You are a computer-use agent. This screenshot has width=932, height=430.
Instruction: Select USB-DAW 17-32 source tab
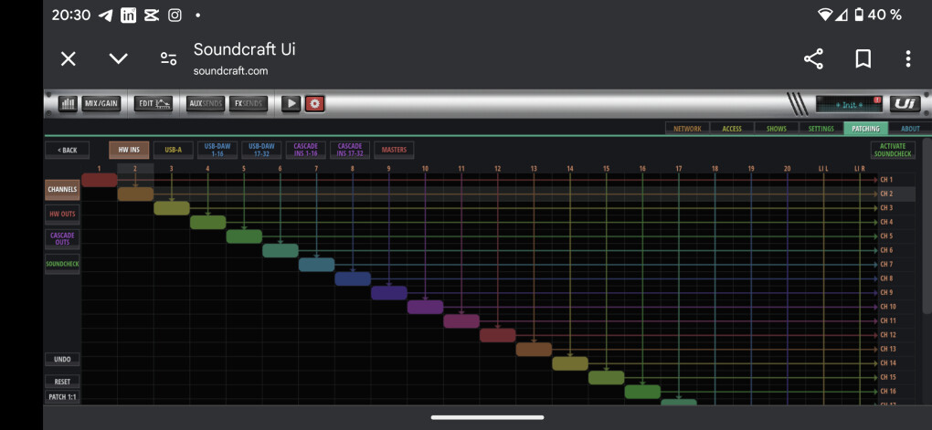(261, 150)
